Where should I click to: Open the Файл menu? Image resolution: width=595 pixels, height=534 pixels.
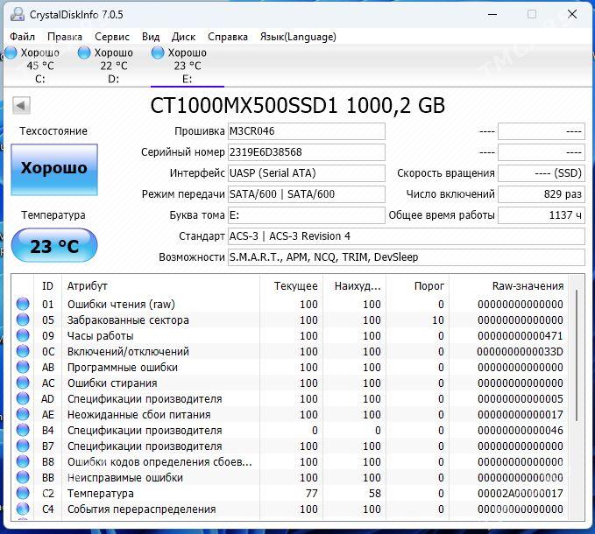tap(23, 37)
